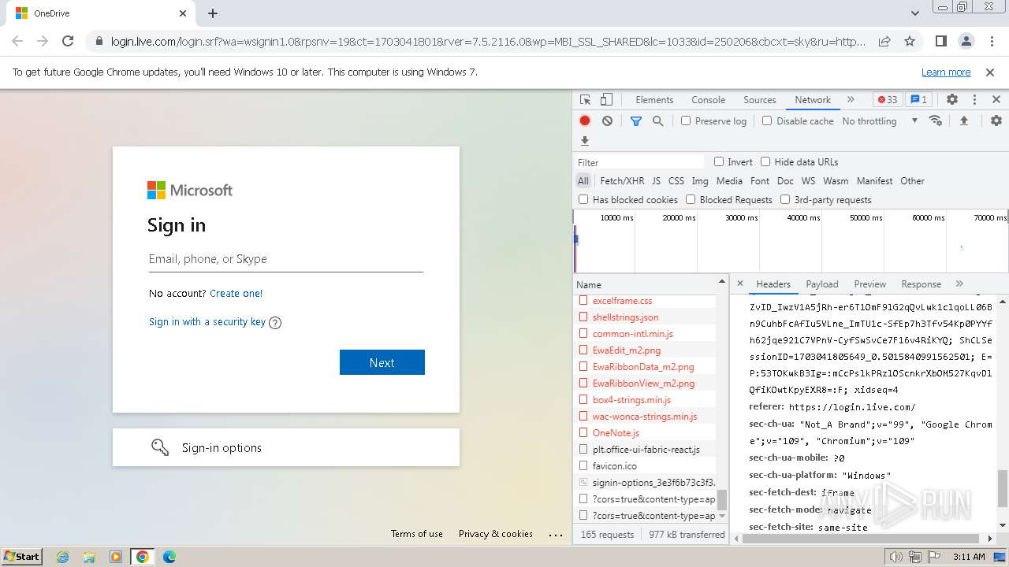Expand more request detail tabs chevron
This screenshot has height=567, width=1009.
coord(959,283)
